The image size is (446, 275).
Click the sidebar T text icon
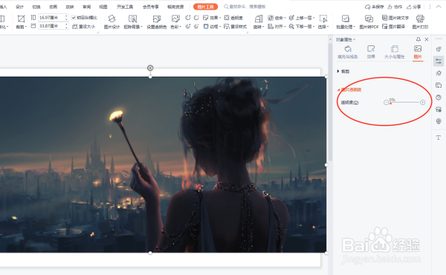coord(439,137)
